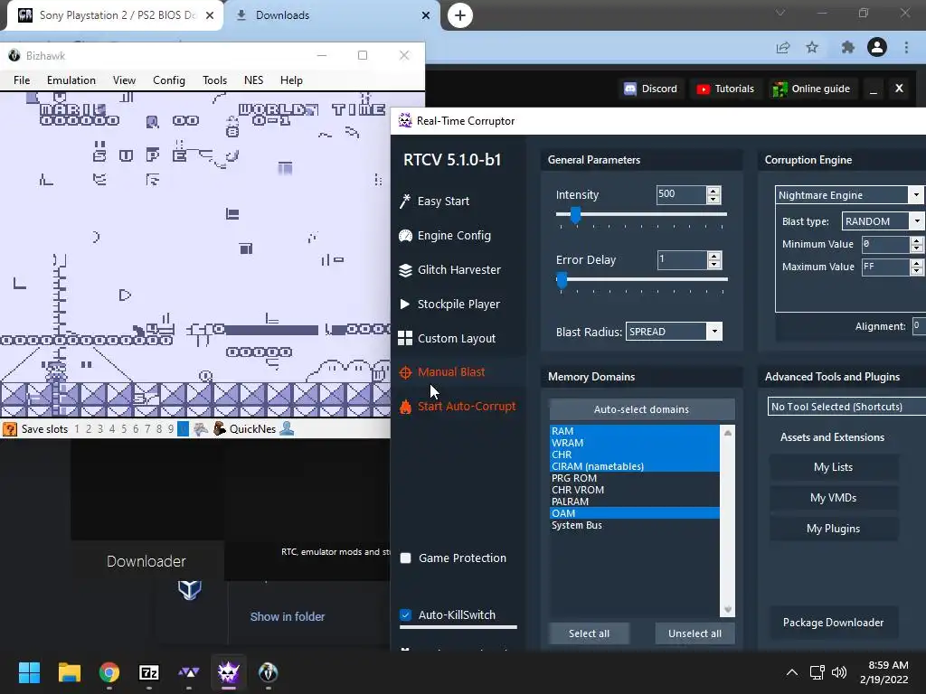Viewport: 926px width, 694px height.
Task: Click the YouTube Tutorials icon
Action: (703, 89)
